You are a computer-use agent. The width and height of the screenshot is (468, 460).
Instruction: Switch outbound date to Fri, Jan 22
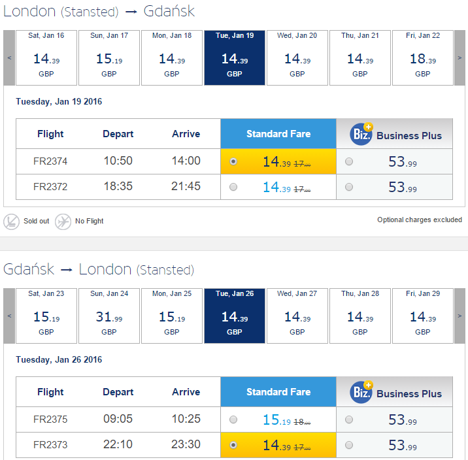click(423, 58)
